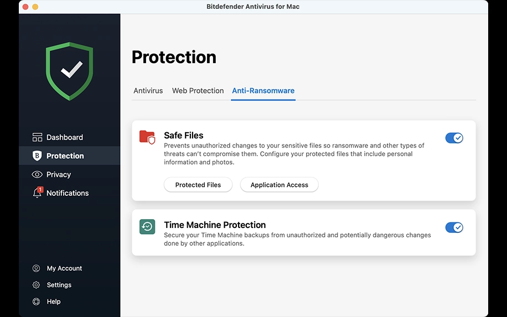Image resolution: width=507 pixels, height=317 pixels.
Task: Click the yellow minimize window button
Action: point(35,7)
